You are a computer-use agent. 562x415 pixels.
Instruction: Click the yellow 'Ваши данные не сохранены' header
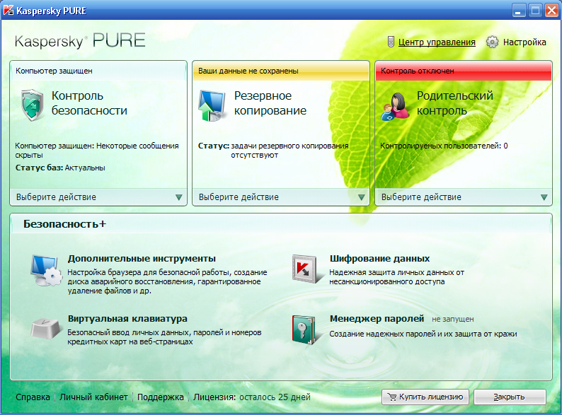[x=281, y=71]
